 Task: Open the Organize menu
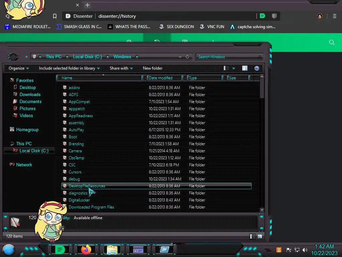(x=19, y=68)
